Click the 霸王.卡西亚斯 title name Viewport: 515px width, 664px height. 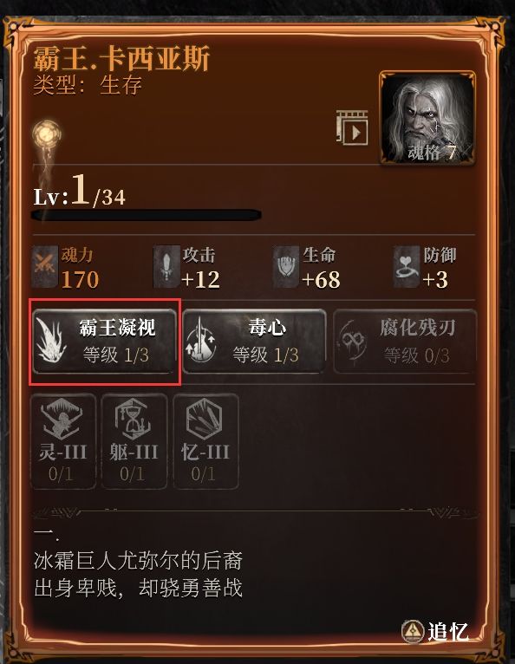pyautogui.click(x=121, y=58)
